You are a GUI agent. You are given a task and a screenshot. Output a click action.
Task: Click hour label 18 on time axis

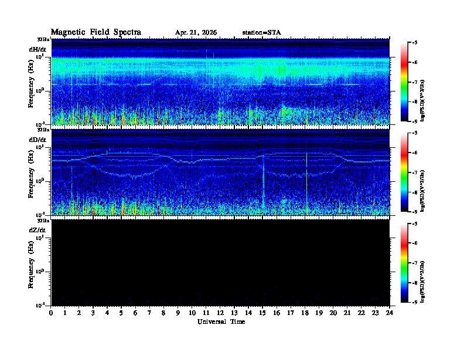coord(305,313)
